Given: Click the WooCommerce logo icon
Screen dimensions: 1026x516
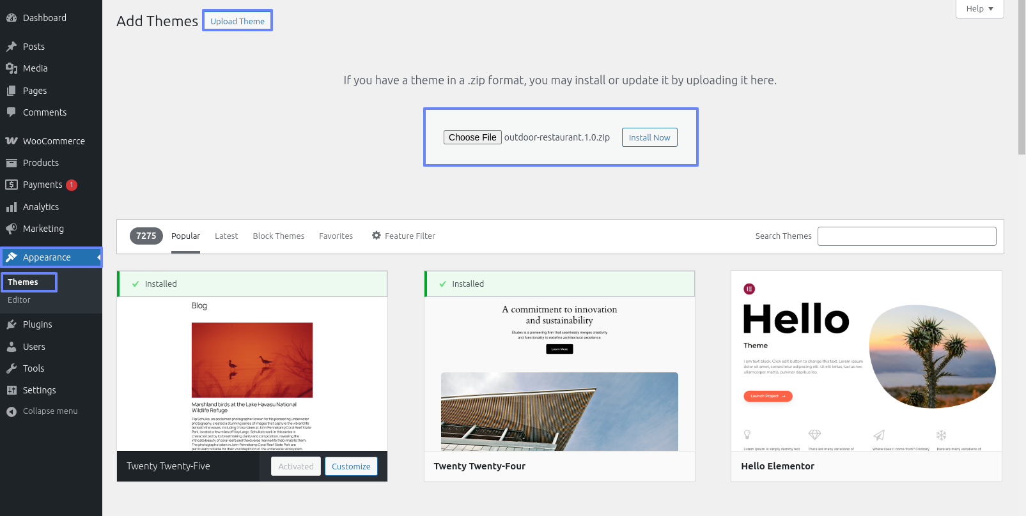Looking at the screenshot, I should [x=12, y=141].
